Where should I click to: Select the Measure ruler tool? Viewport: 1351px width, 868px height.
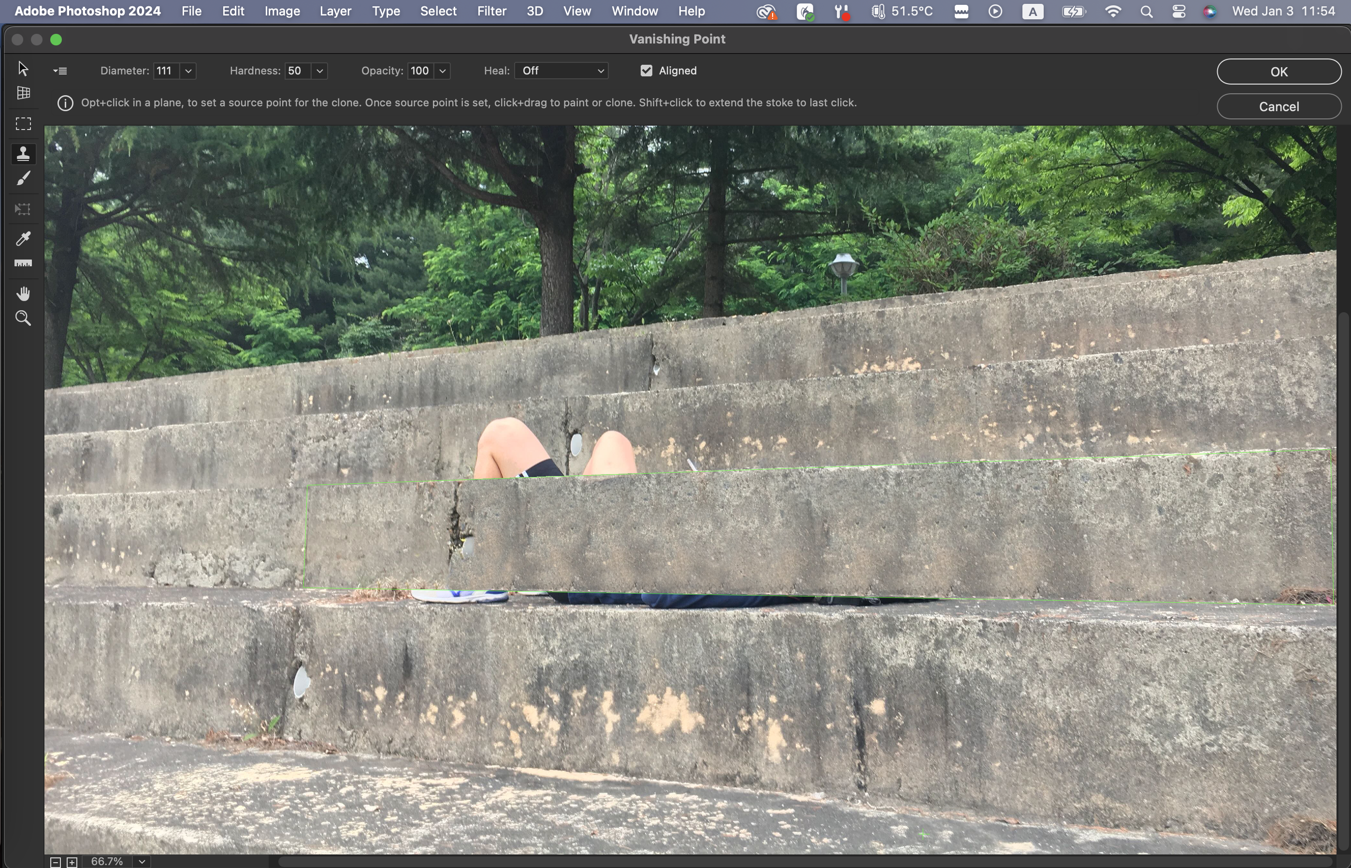pyautogui.click(x=23, y=263)
